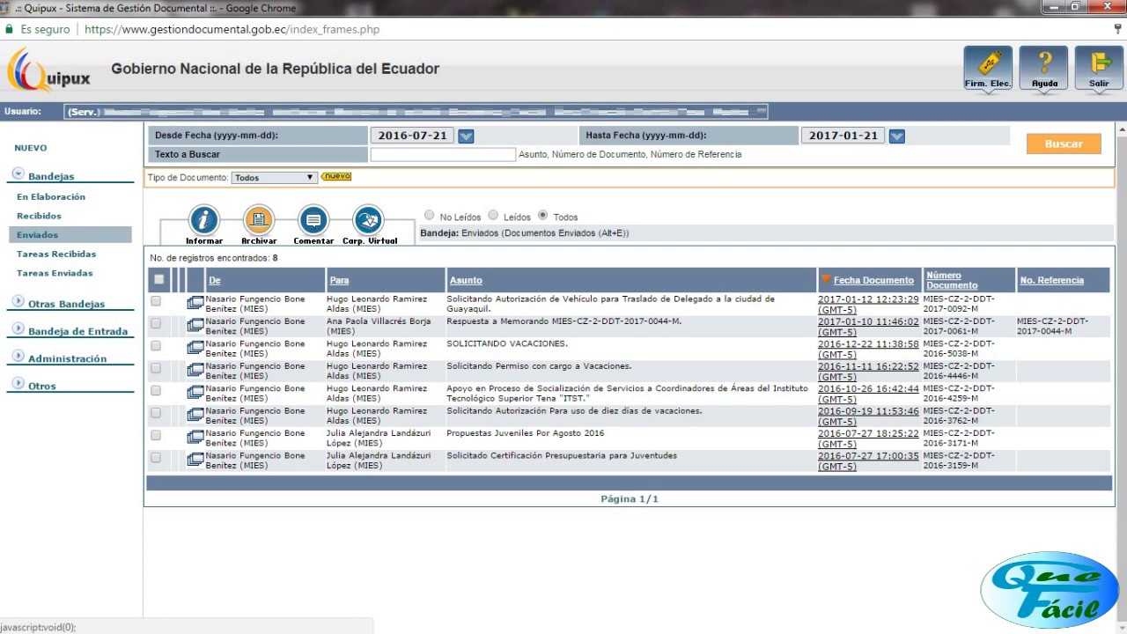Expand the Bandeja de Entrada section

pos(18,329)
